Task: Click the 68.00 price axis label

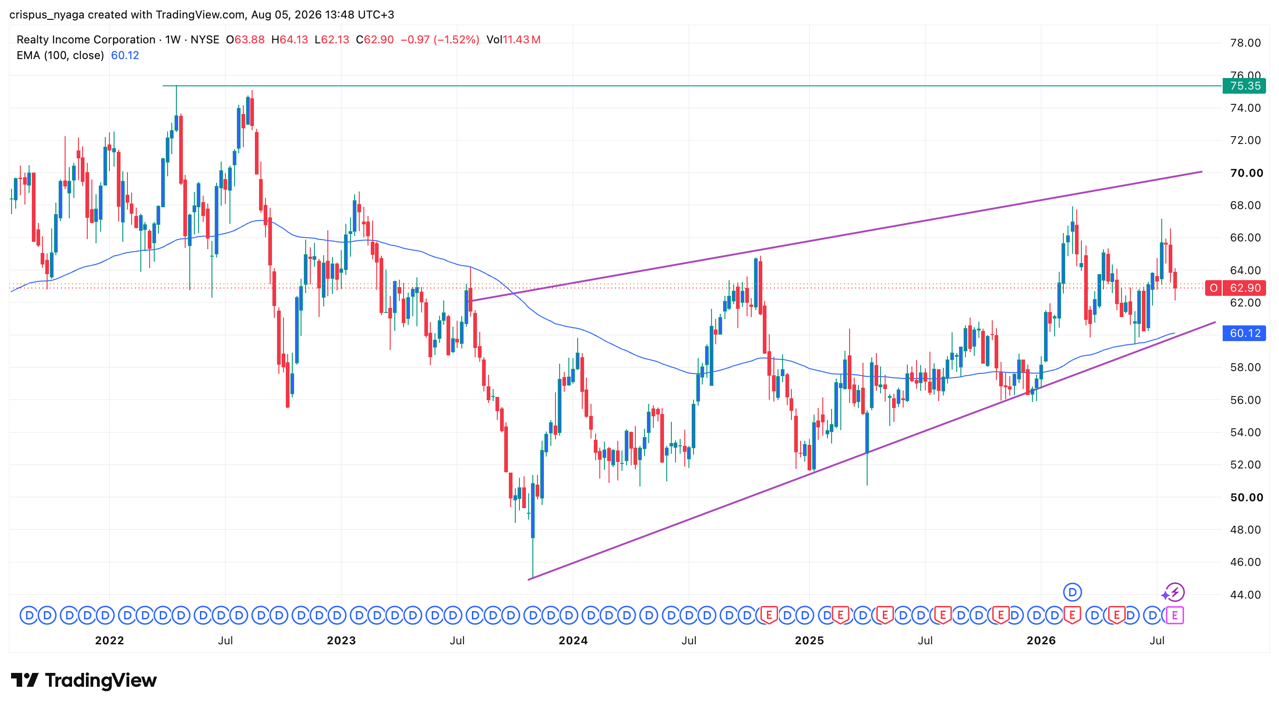Action: 1245,205
